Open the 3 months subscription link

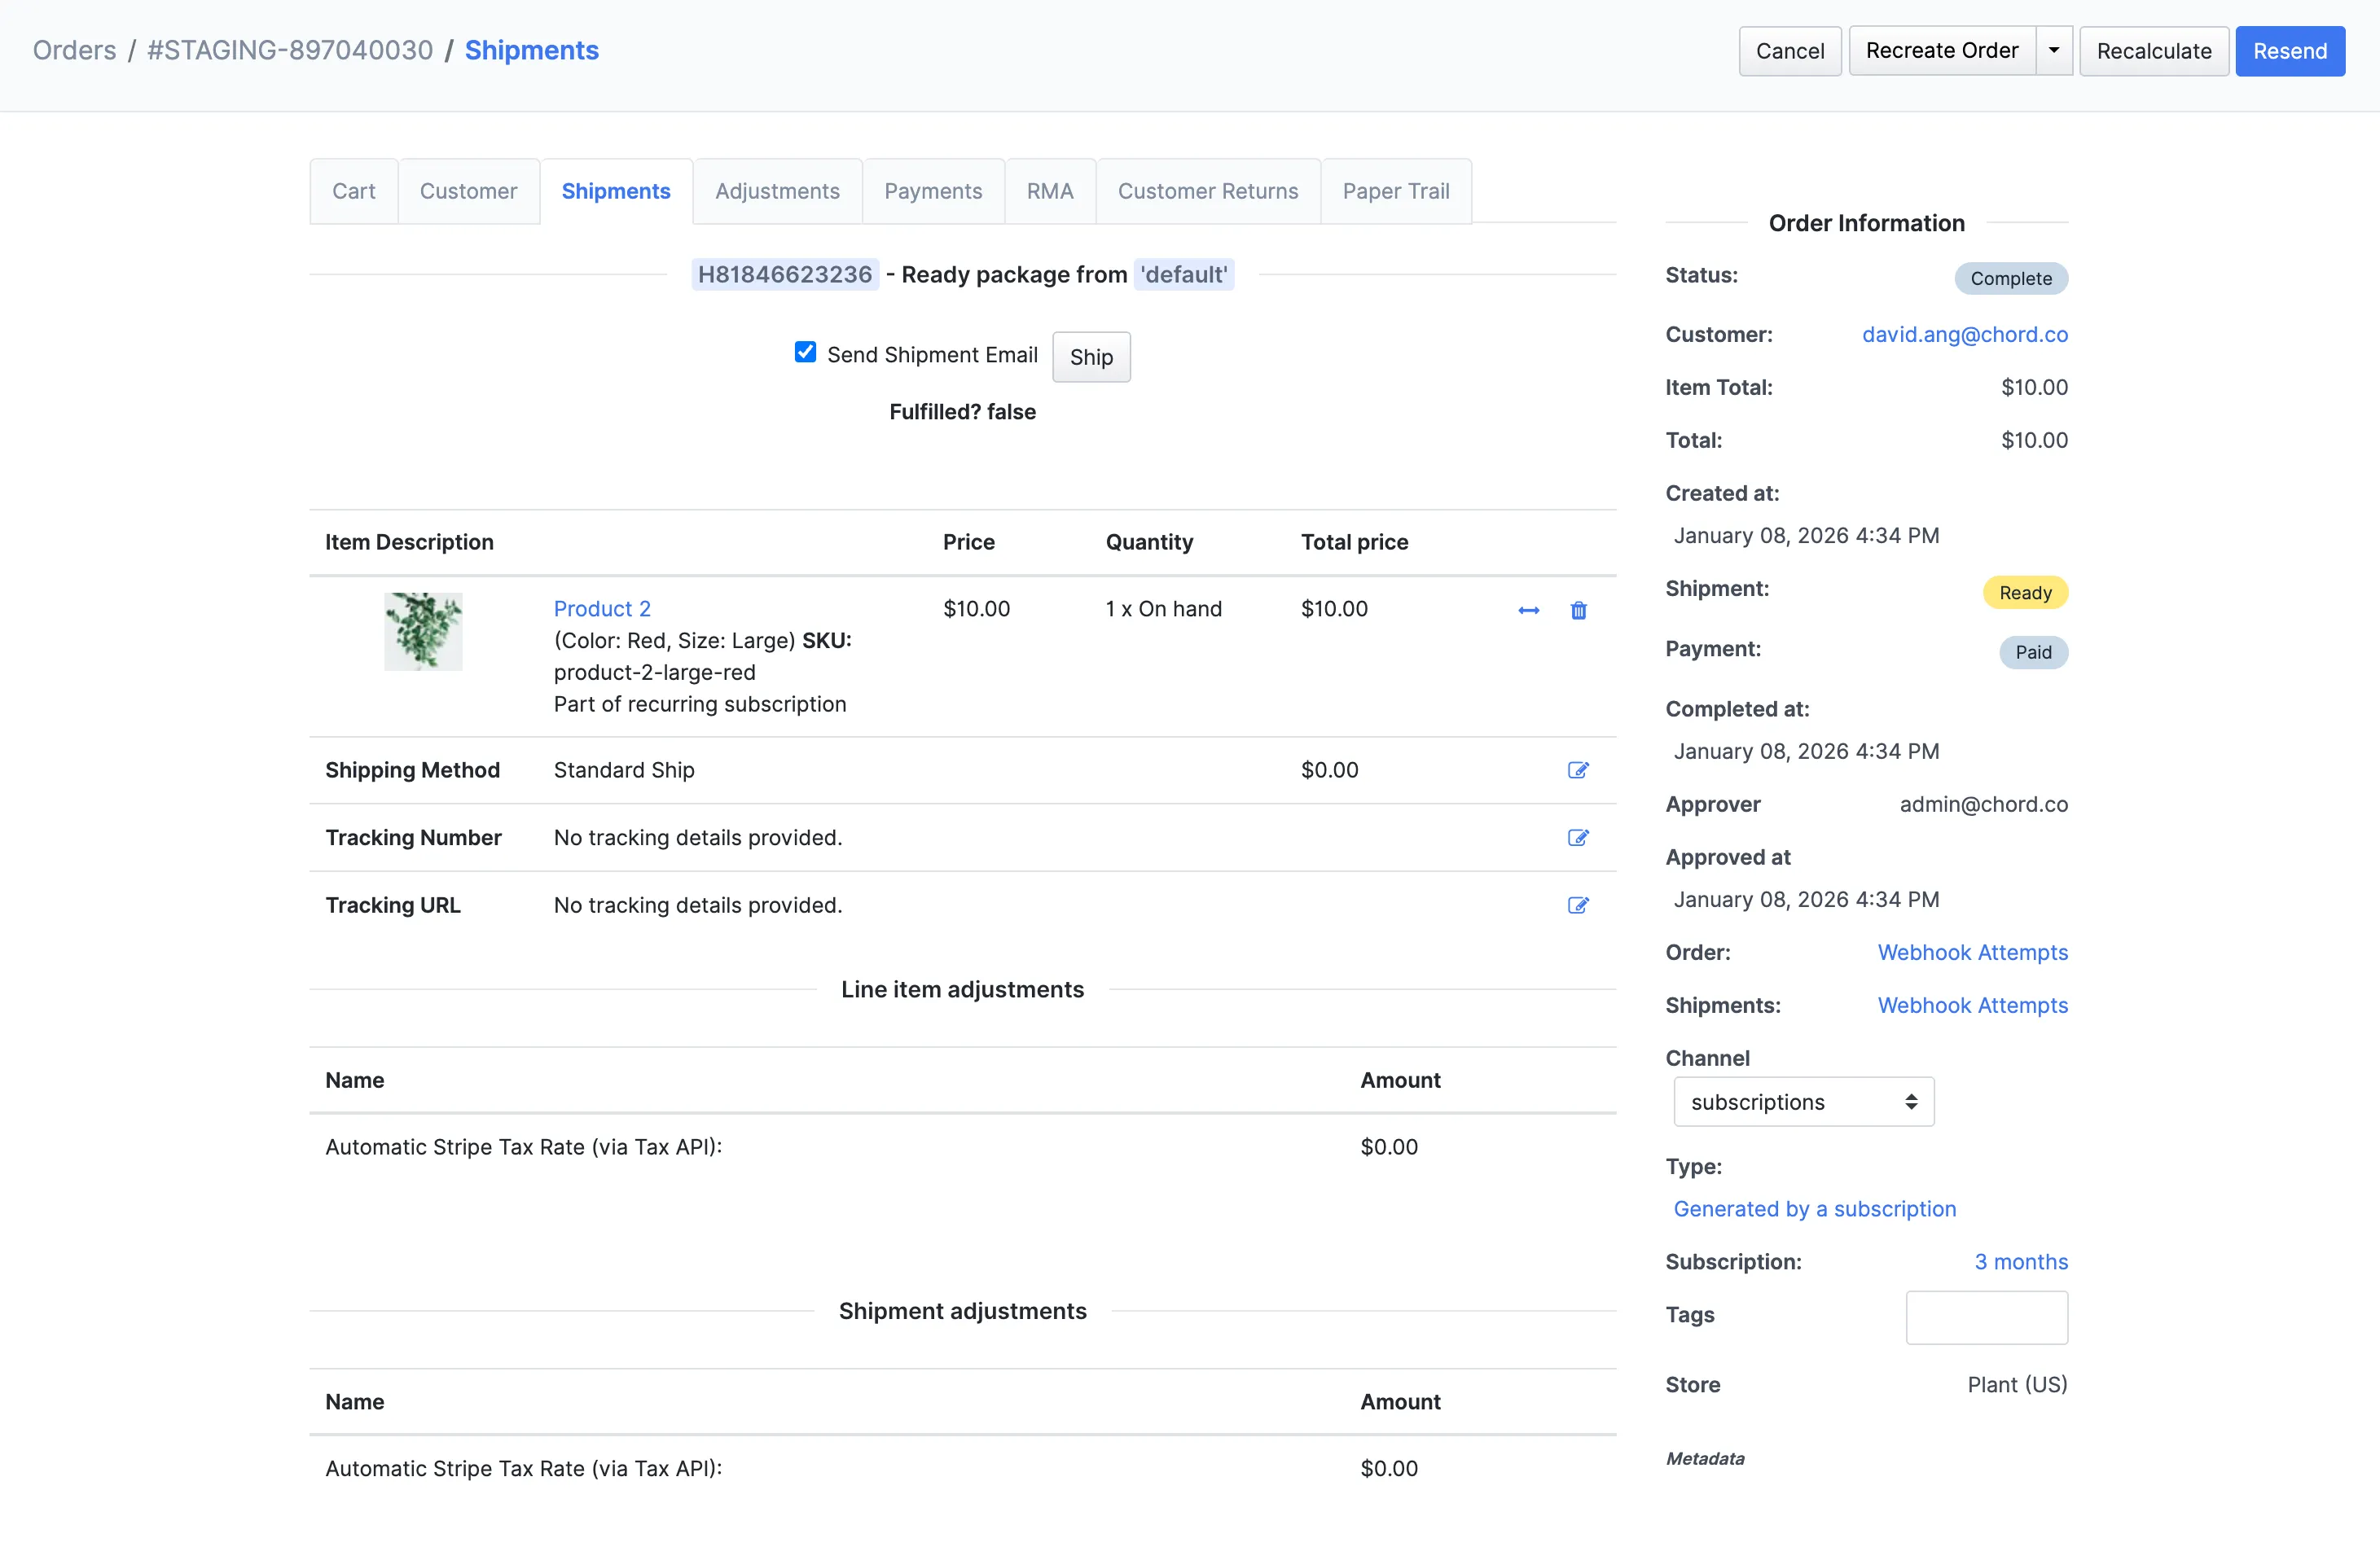pos(2021,1262)
